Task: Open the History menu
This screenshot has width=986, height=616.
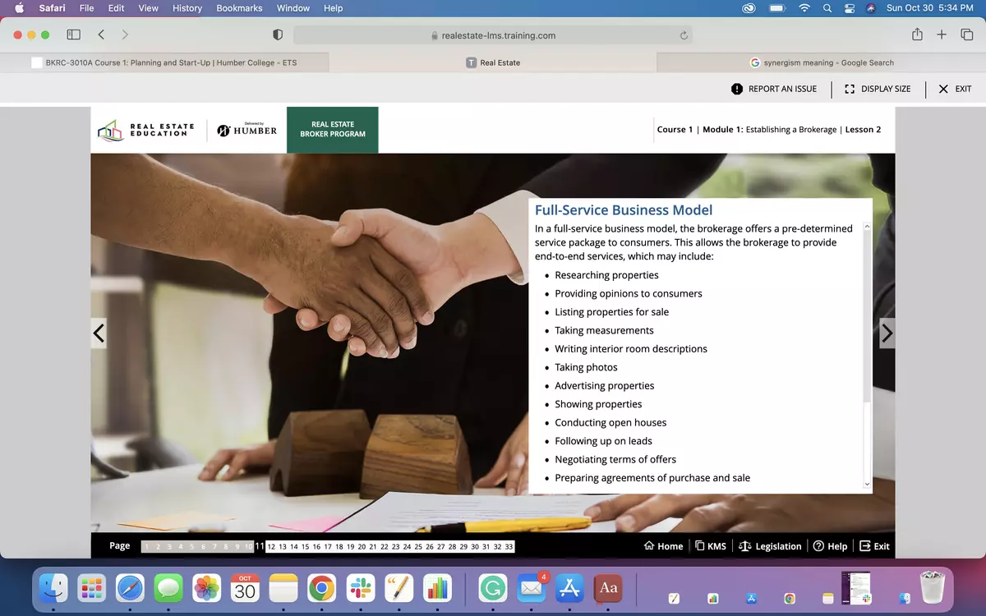Action: pos(187,8)
